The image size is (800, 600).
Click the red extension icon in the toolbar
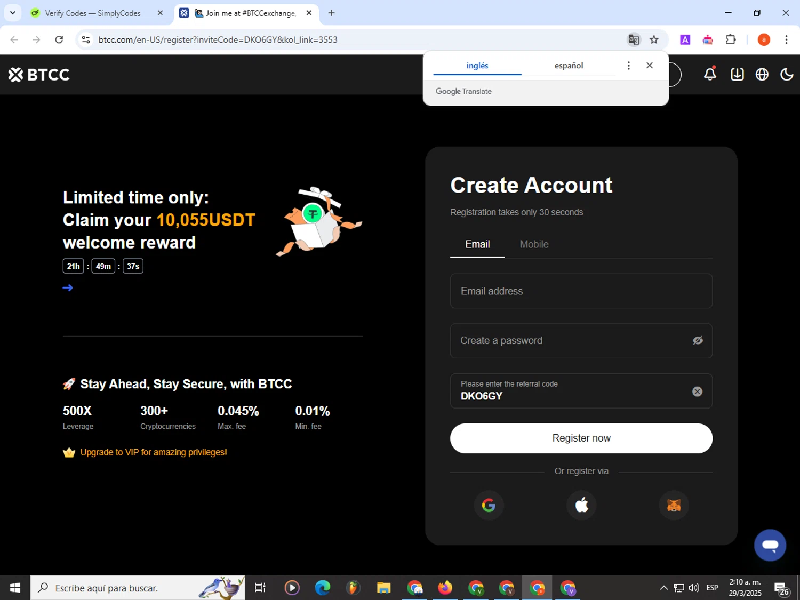[x=708, y=39]
